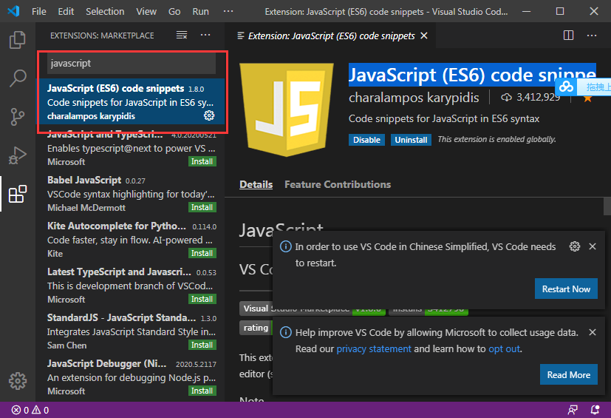Open the privacy statement link
The width and height of the screenshot is (611, 418).
tap(374, 348)
